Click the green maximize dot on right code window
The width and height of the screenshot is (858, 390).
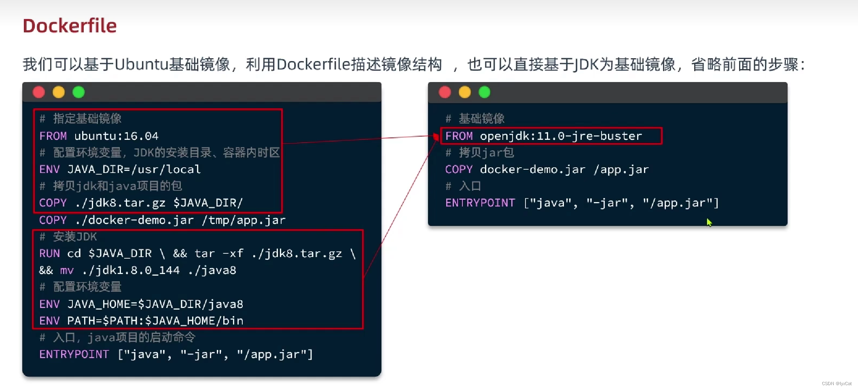tap(484, 92)
